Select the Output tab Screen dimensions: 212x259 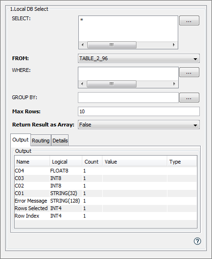(x=21, y=140)
